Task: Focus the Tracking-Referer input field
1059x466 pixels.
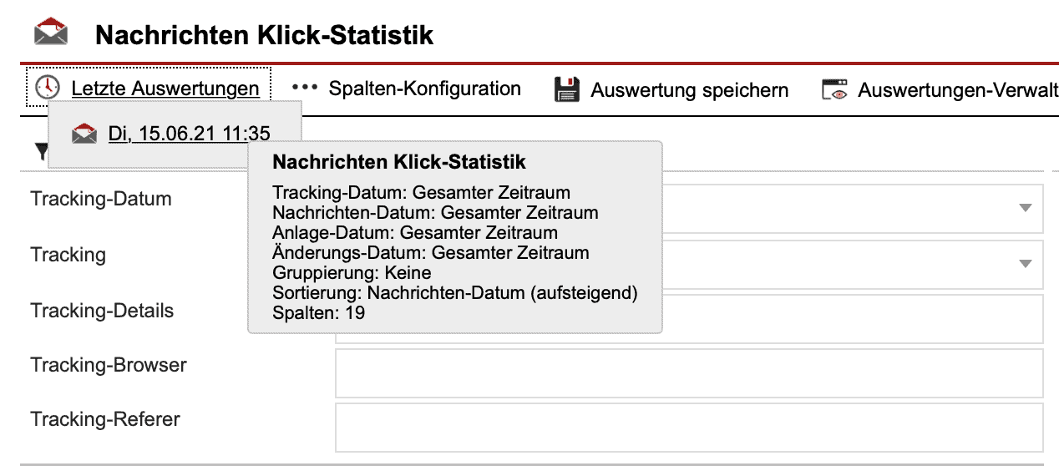Action: (x=689, y=428)
